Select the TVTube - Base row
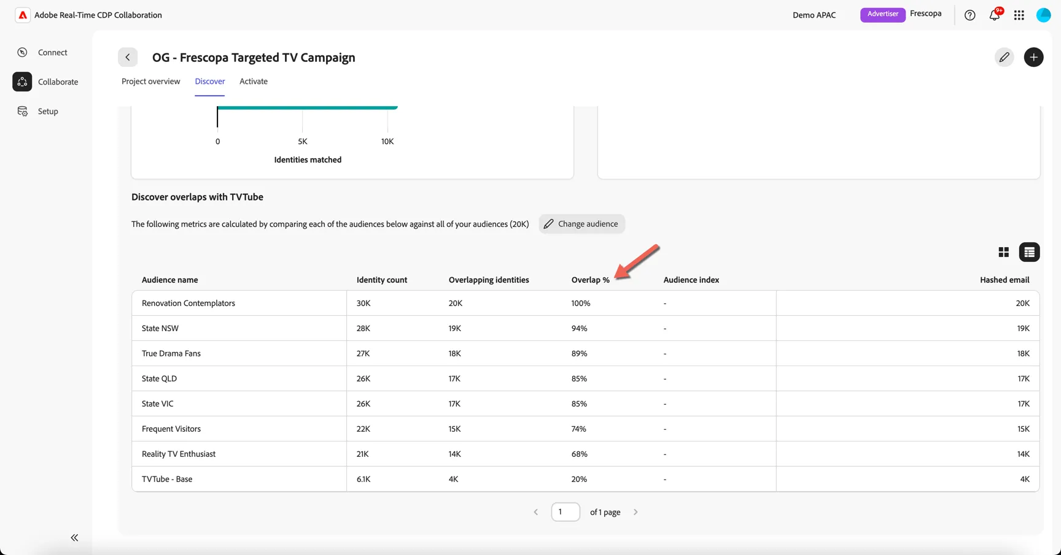 click(586, 479)
